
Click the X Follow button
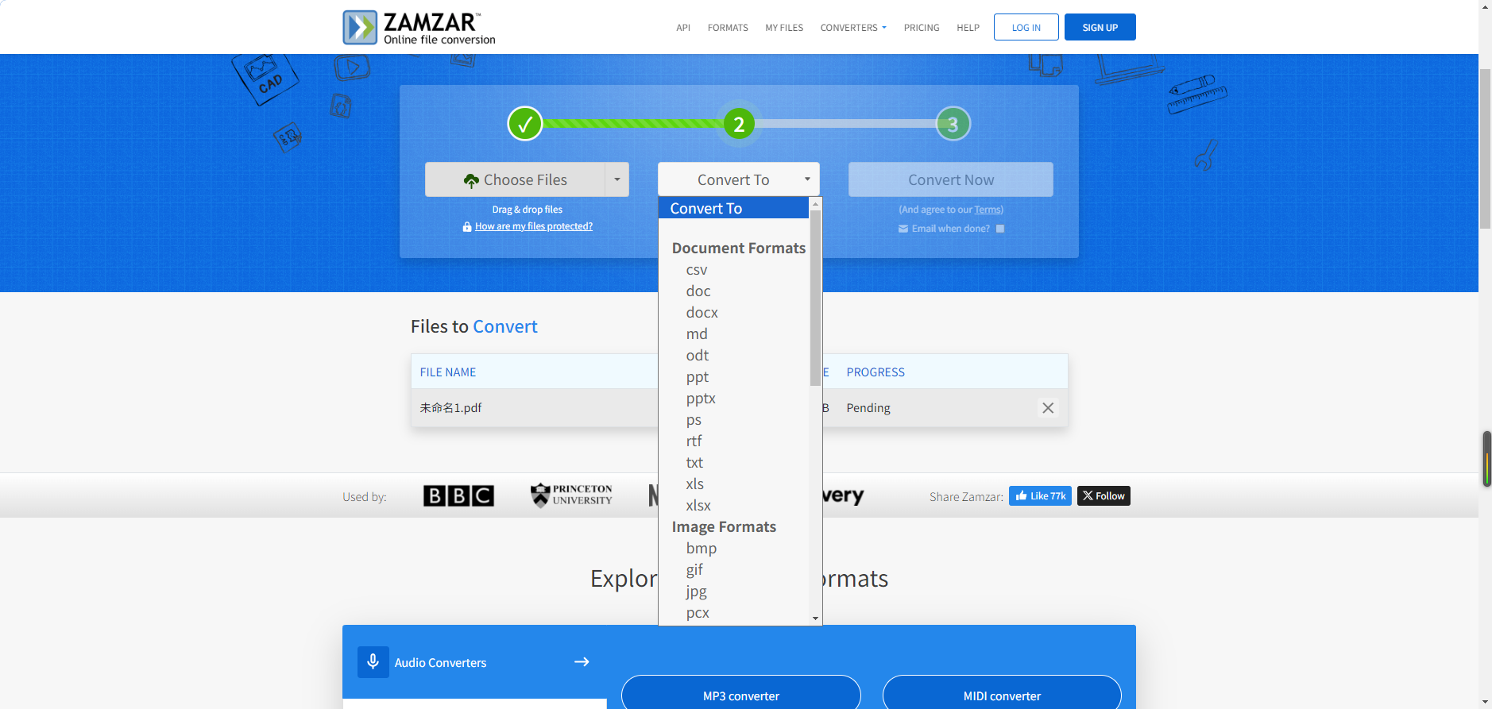(x=1104, y=496)
